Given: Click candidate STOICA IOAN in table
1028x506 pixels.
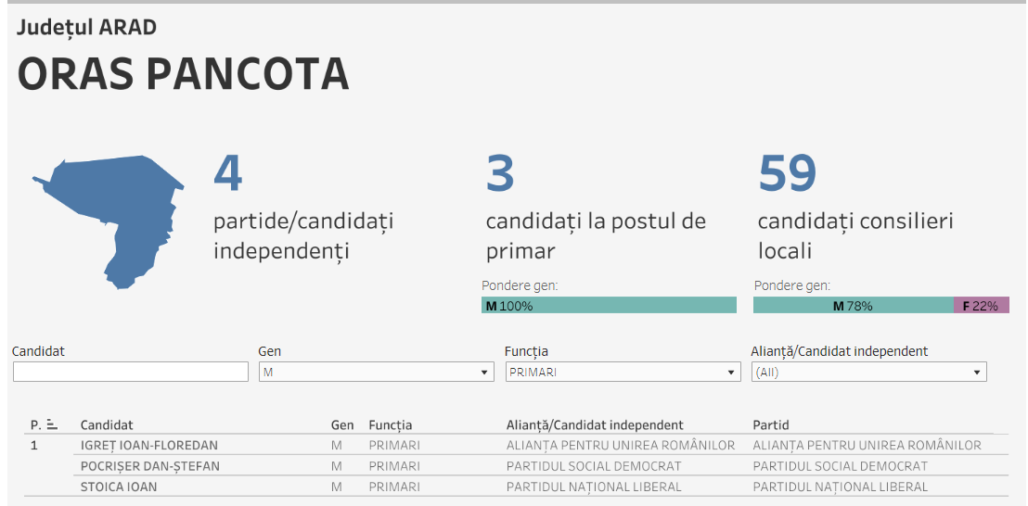Looking at the screenshot, I should (x=119, y=487).
